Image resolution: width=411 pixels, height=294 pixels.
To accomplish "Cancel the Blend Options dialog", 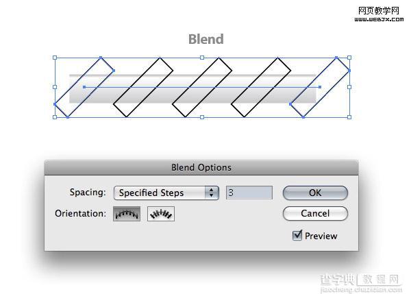I will pos(315,214).
